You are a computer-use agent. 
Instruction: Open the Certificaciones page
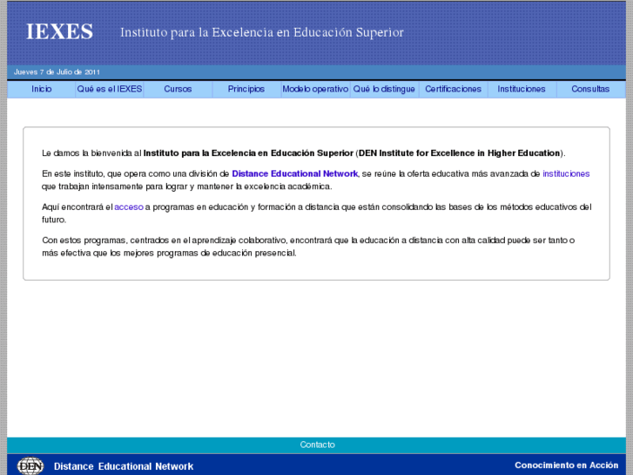(x=453, y=89)
